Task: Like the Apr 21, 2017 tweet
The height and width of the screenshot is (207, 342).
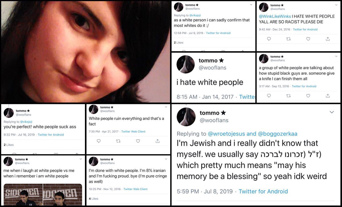Action: pos(138,141)
